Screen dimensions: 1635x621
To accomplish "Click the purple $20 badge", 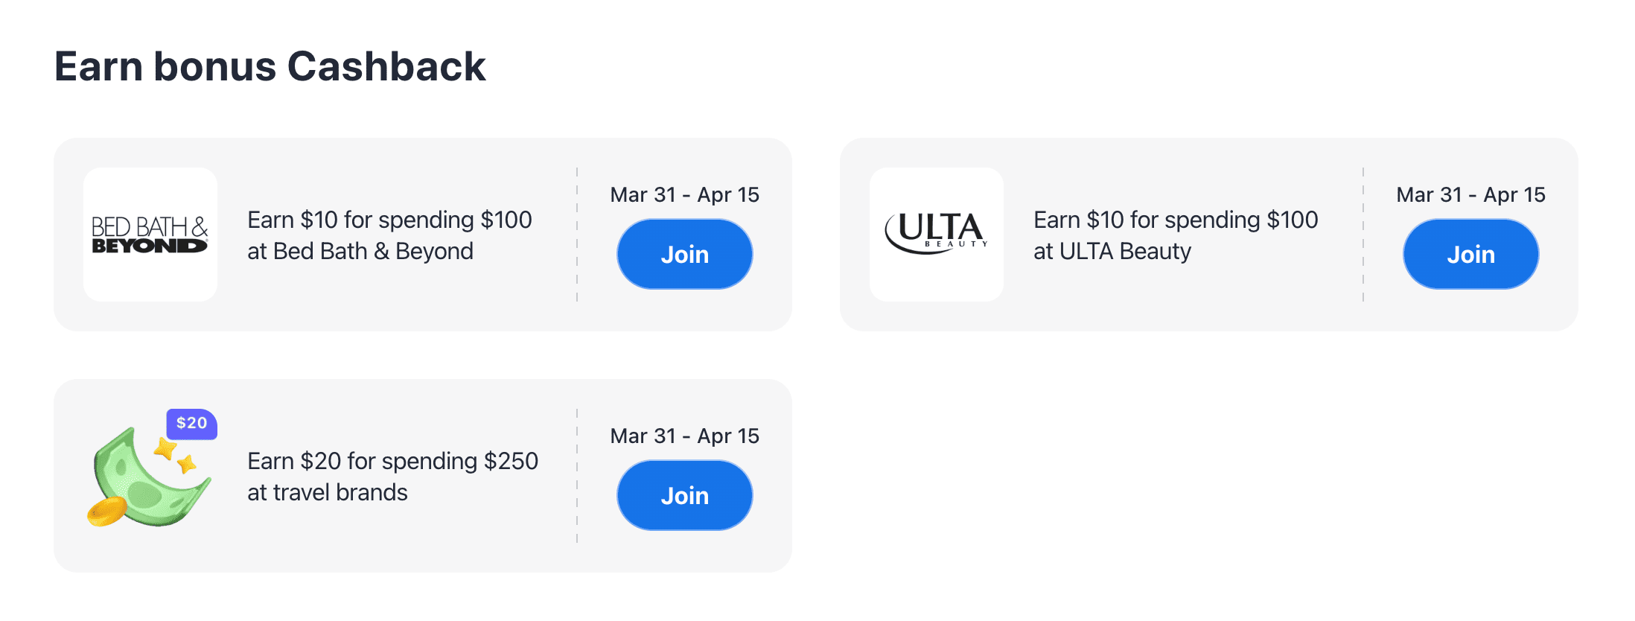I will pos(191,424).
